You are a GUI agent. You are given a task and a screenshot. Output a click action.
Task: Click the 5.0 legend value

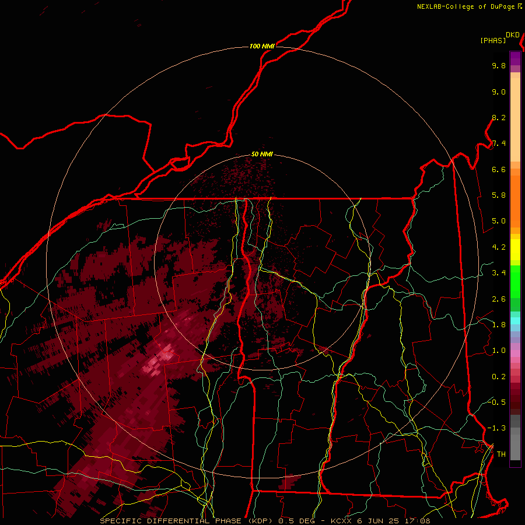[x=499, y=221]
